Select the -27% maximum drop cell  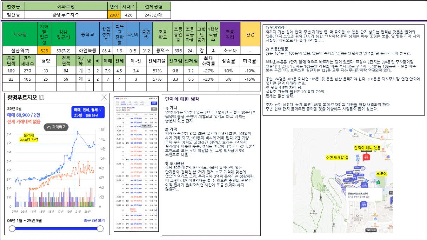209,71
